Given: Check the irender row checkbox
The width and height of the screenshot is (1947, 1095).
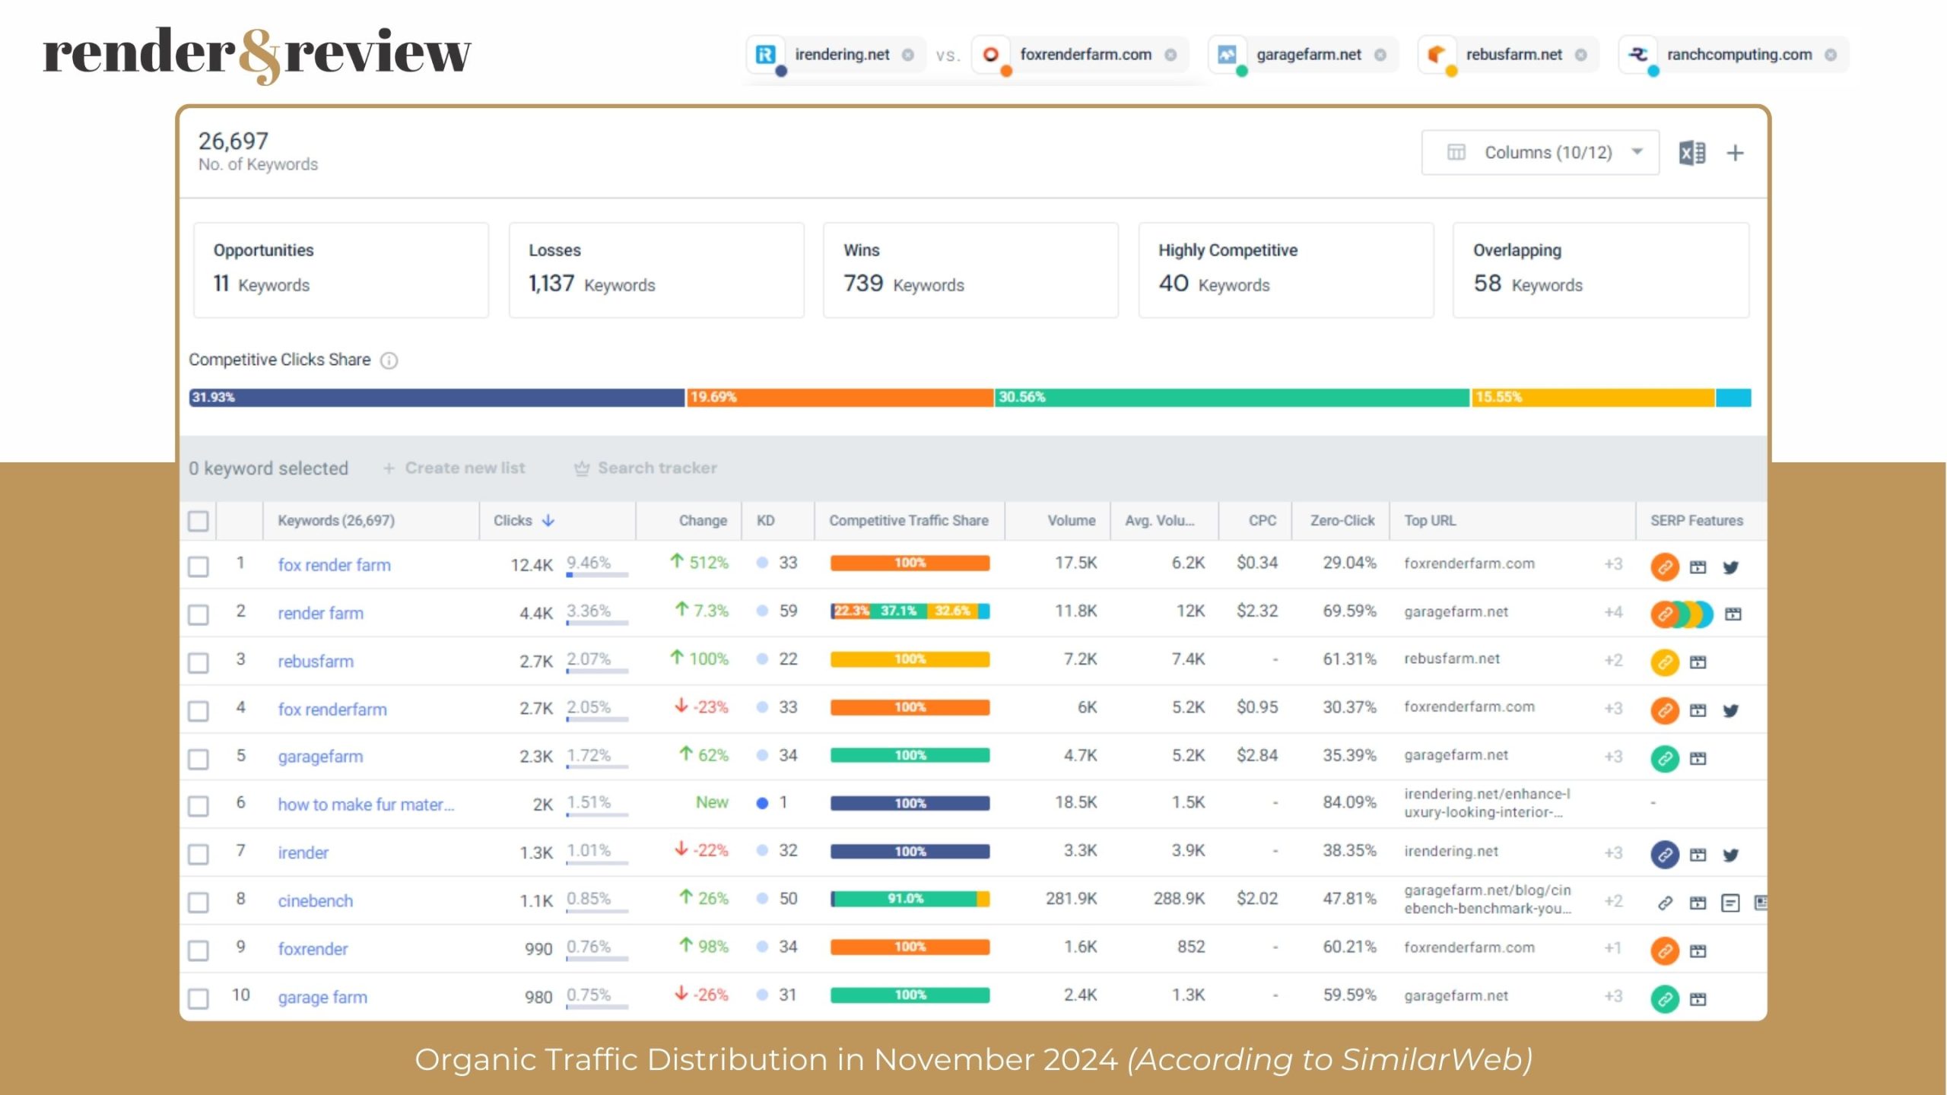Looking at the screenshot, I should (x=199, y=854).
